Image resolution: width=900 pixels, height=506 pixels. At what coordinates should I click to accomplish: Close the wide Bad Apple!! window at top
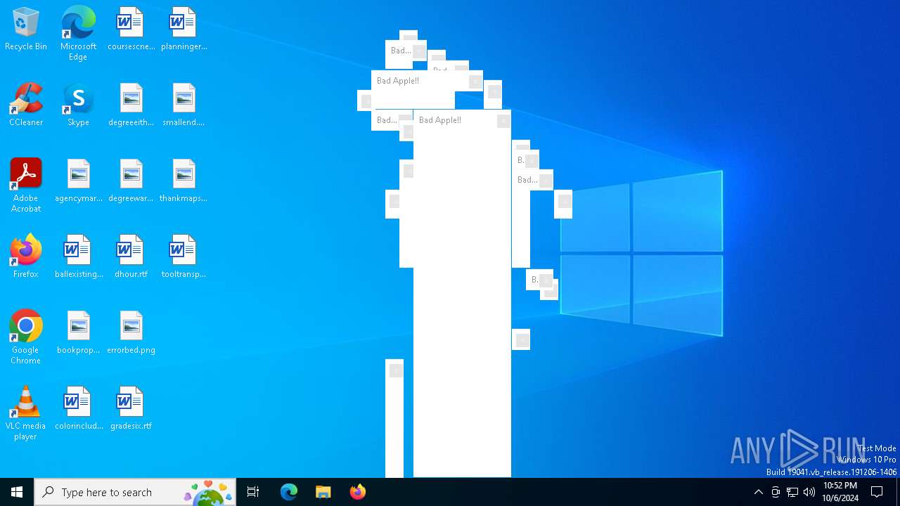pos(475,82)
